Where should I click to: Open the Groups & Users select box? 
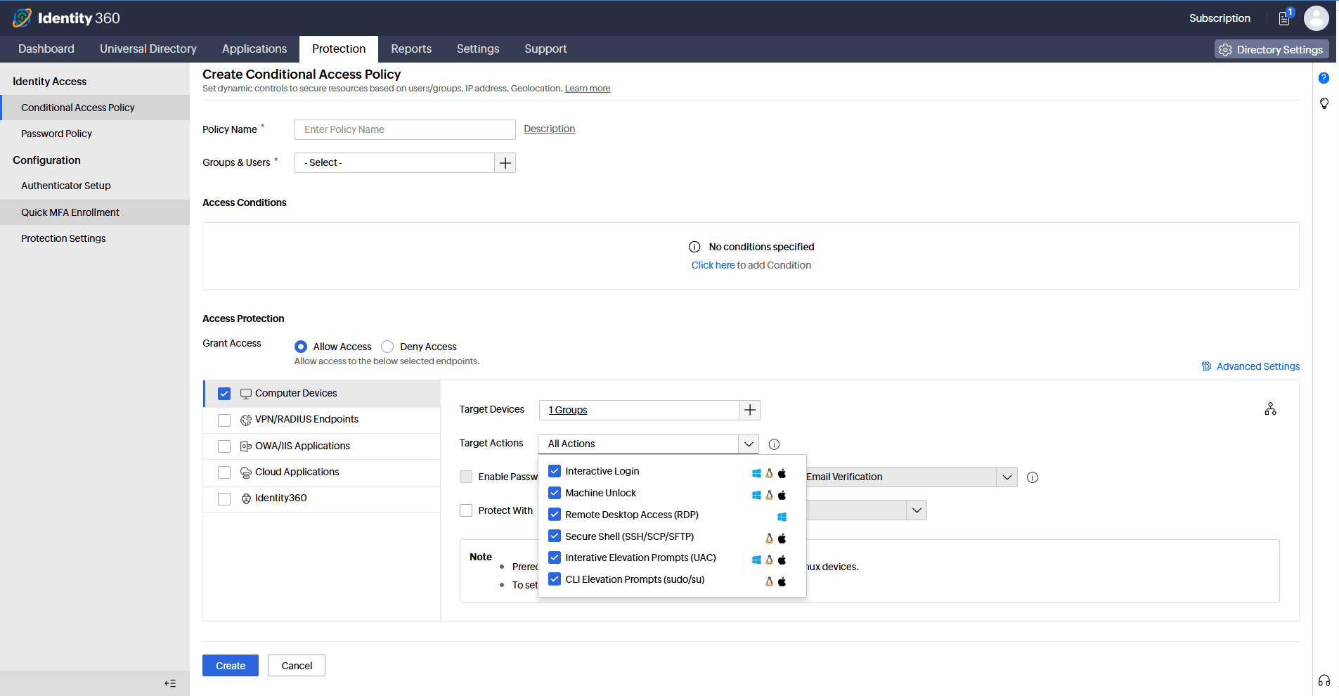point(395,163)
